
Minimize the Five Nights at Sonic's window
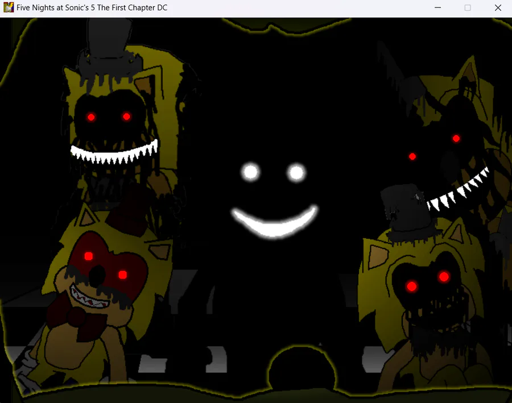[x=437, y=7]
